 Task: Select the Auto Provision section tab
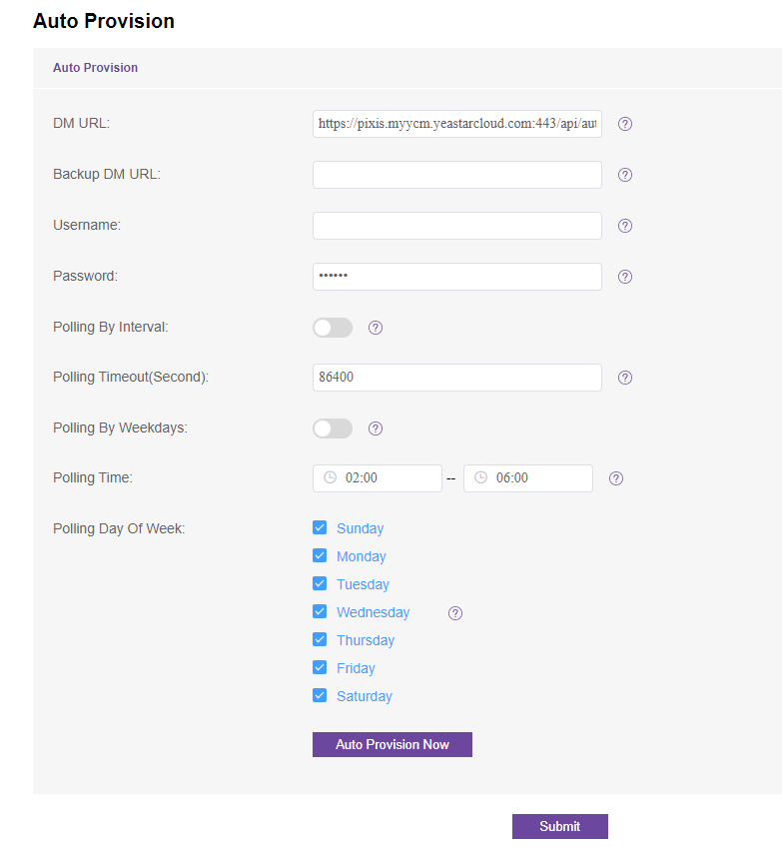tap(95, 68)
